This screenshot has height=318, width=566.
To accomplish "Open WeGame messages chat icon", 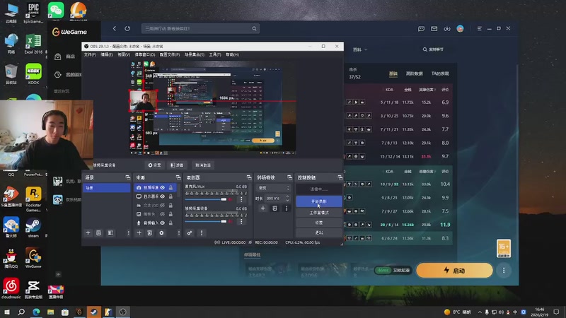I will [421, 28].
